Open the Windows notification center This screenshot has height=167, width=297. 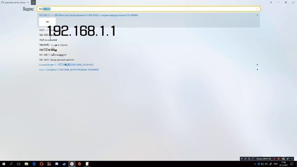292,164
